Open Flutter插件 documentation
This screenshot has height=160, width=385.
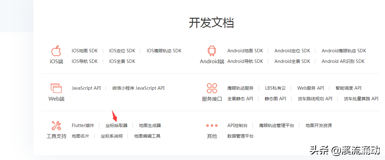(83, 125)
